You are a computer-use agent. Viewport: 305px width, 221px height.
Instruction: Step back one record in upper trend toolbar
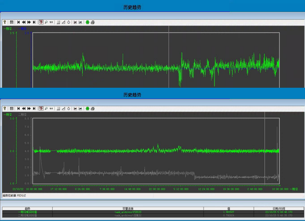(x=24, y=22)
